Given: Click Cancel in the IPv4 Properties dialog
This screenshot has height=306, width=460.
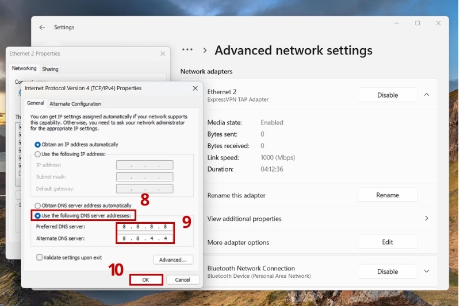Looking at the screenshot, I should click(182, 280).
